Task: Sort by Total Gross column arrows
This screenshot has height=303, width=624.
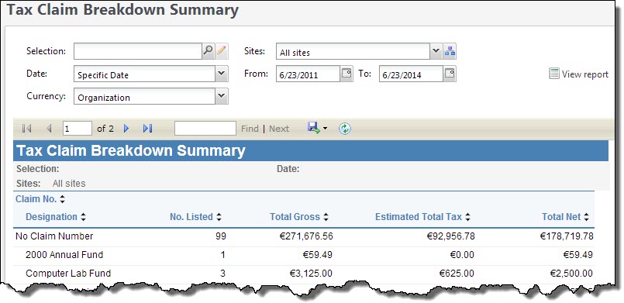Action: pyautogui.click(x=326, y=217)
